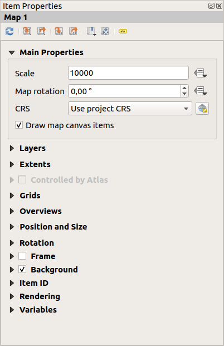The image size is (224, 346).
Task: Expand the Controlled by Atlas arrow
Action: click(x=12, y=180)
